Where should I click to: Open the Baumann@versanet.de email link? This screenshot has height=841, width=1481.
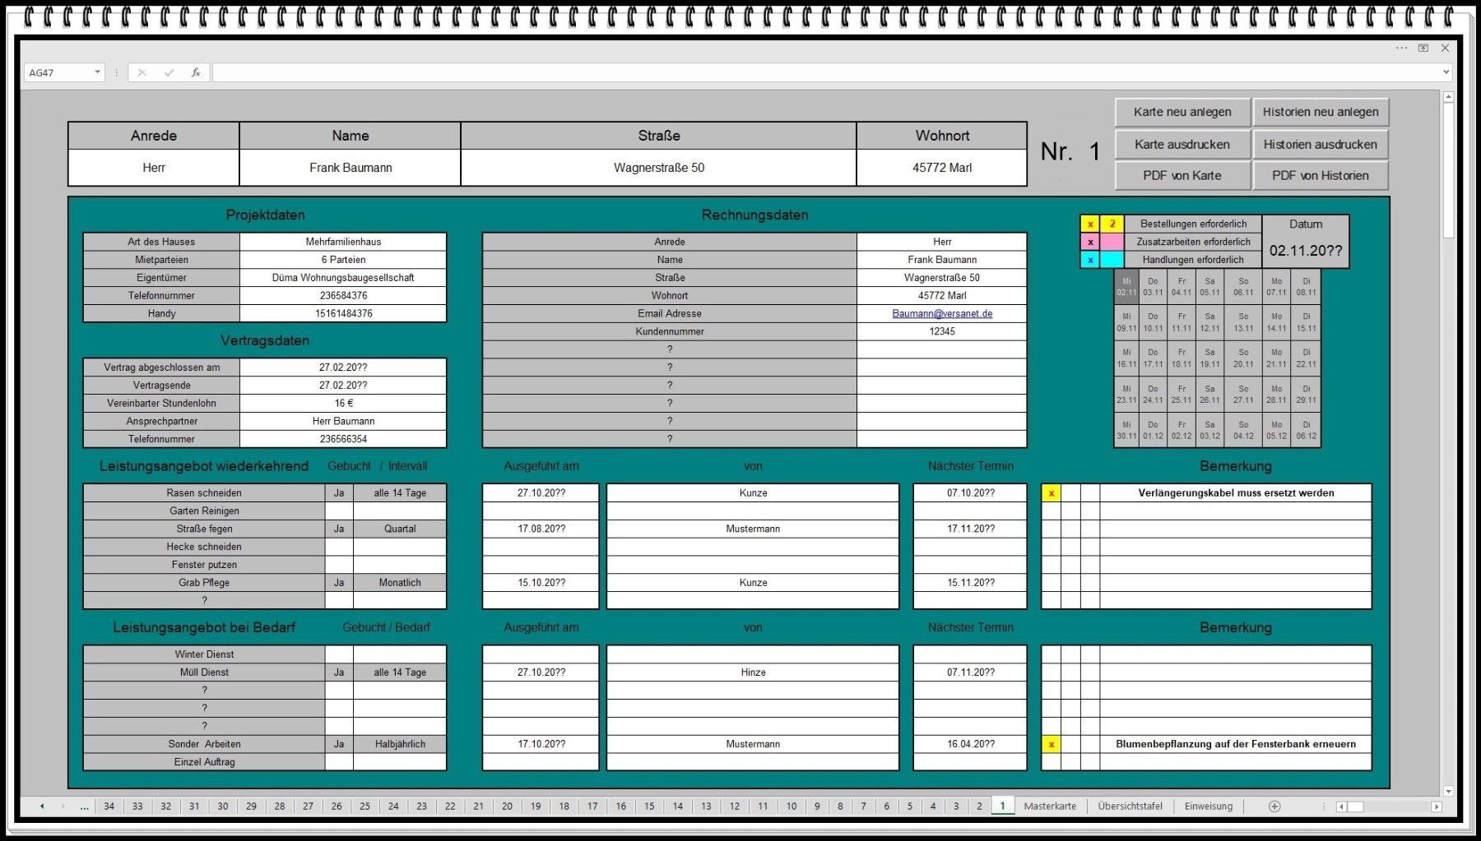pyautogui.click(x=942, y=314)
